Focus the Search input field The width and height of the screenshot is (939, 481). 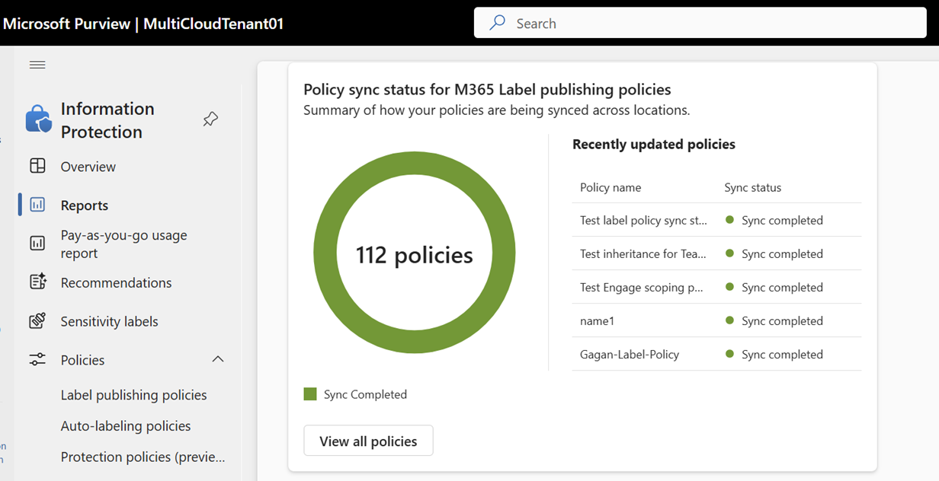tap(700, 23)
